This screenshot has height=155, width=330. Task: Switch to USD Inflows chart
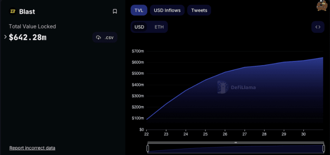tap(167, 10)
